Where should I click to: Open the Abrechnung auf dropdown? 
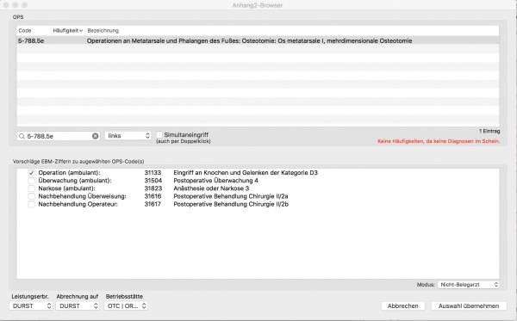78,306
